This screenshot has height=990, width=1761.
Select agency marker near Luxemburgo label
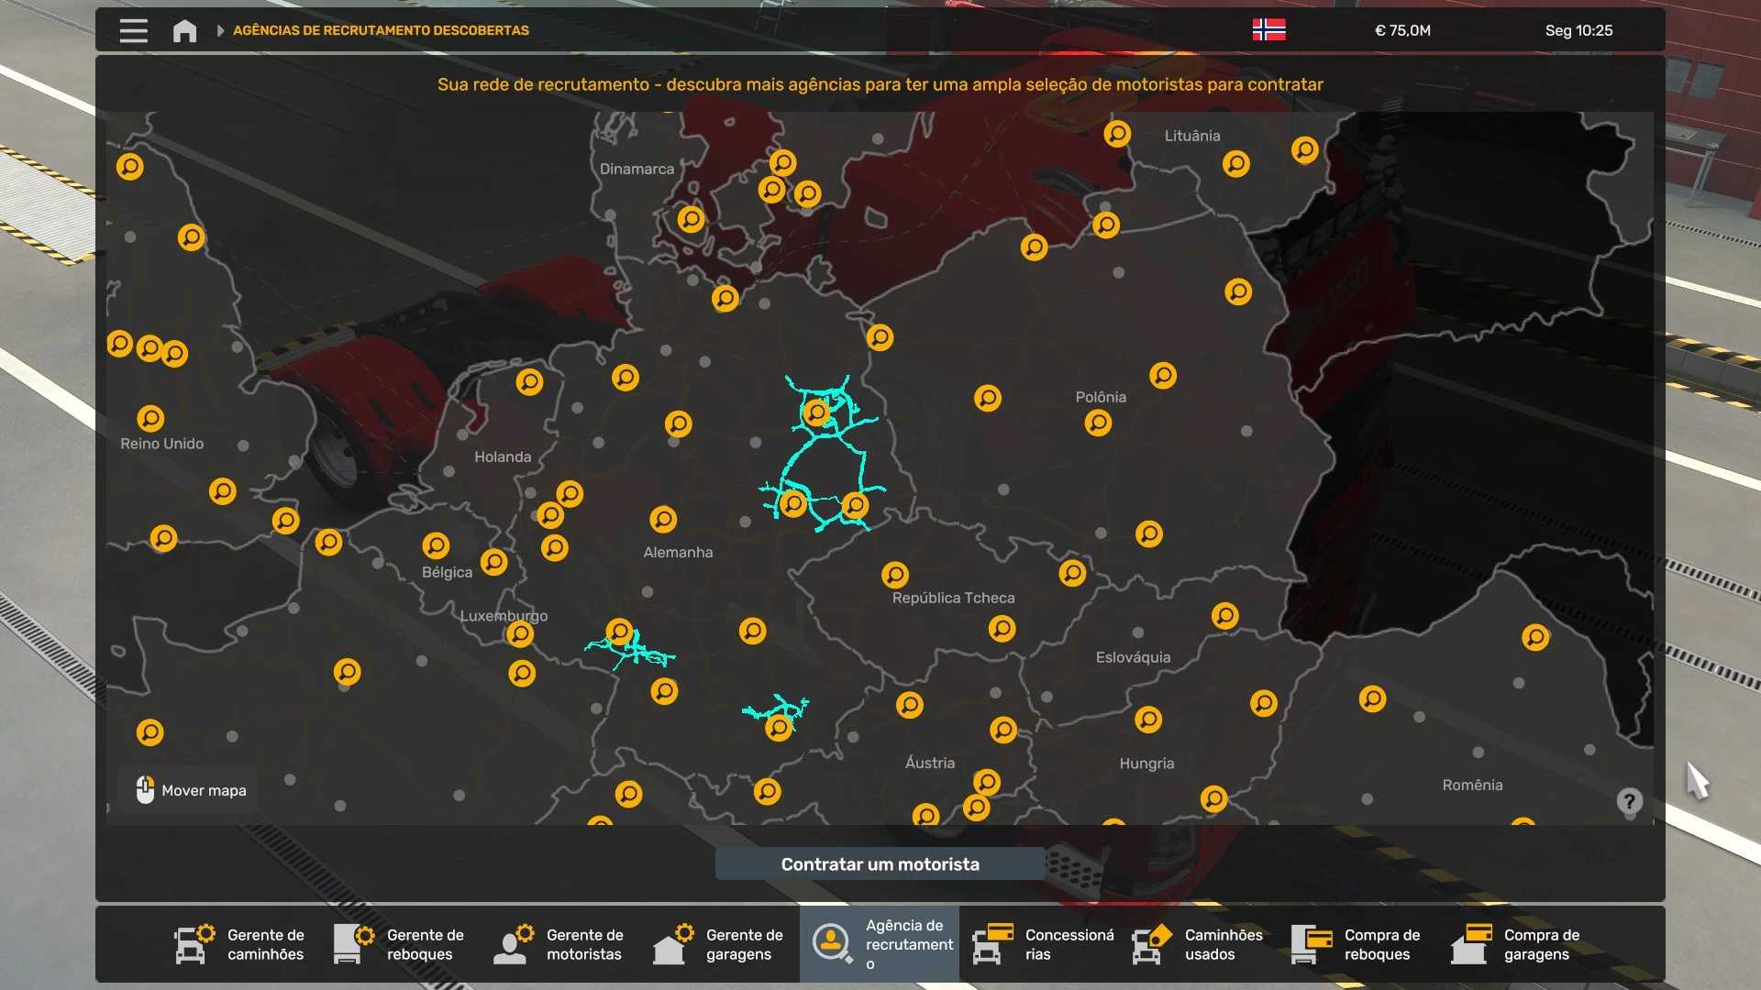[520, 634]
